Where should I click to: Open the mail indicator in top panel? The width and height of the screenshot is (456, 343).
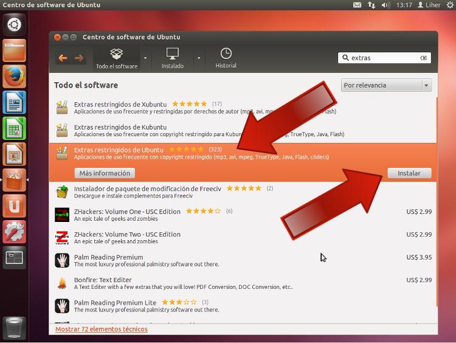coord(357,5)
